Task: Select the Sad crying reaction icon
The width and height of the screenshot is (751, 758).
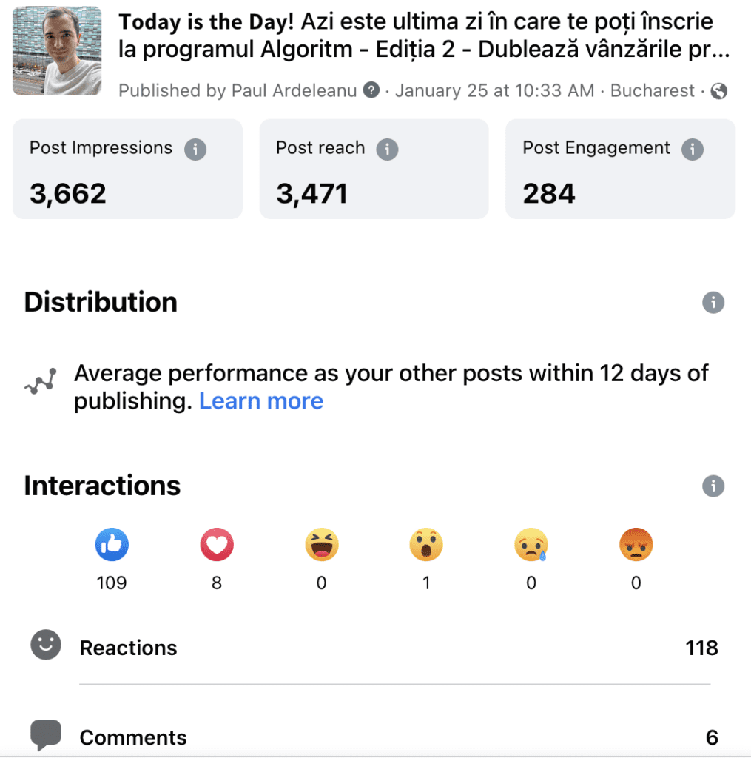Action: 531,544
